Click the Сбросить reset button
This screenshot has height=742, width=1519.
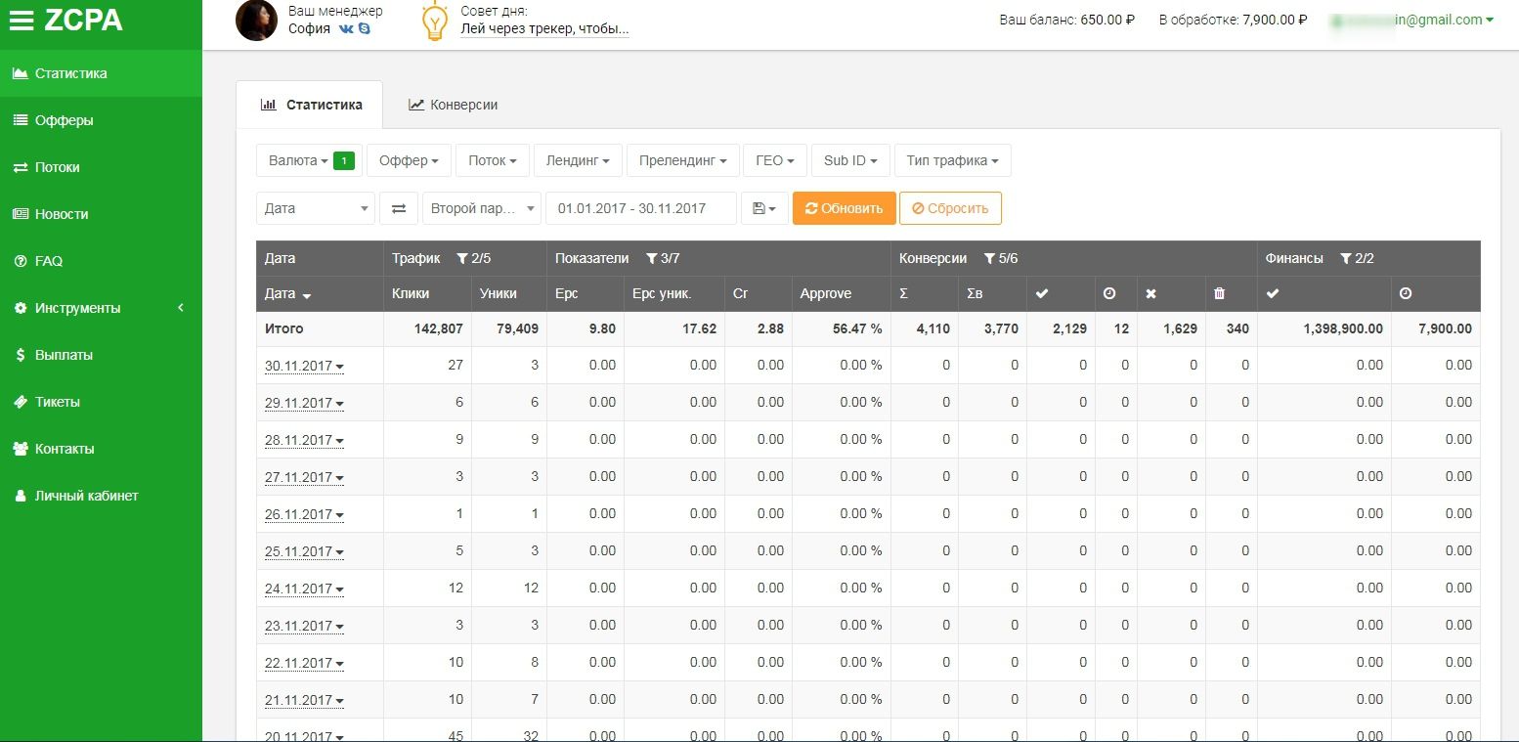950,208
